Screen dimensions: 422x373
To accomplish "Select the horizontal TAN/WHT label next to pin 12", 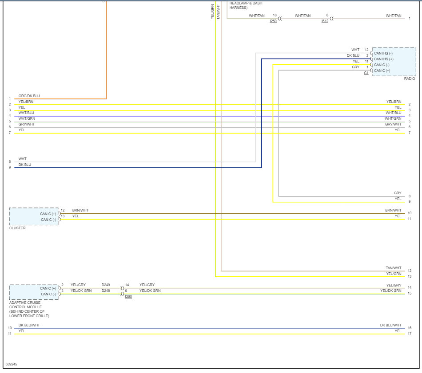I will [394, 268].
